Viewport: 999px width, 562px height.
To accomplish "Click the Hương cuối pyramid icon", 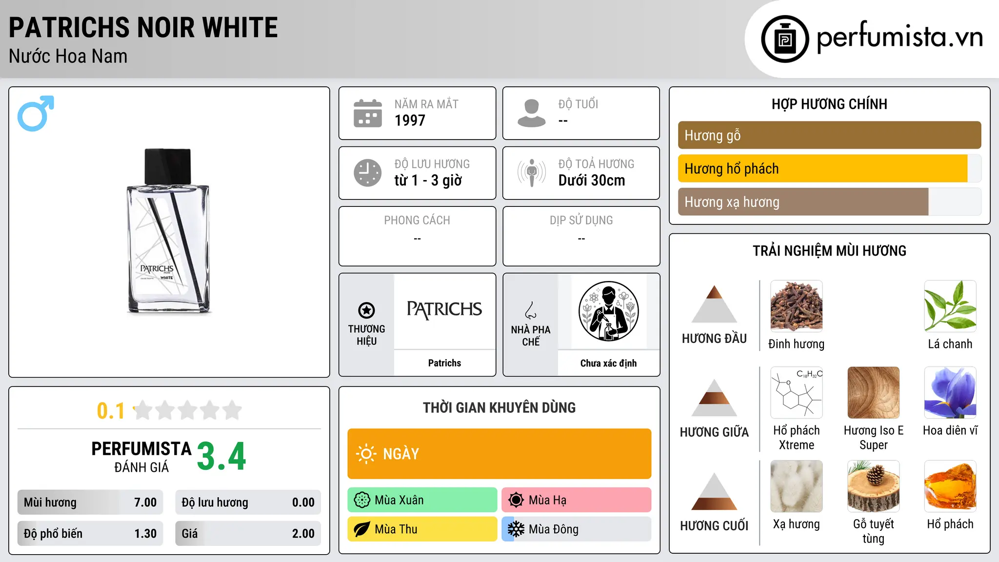I will pyautogui.click(x=714, y=491).
